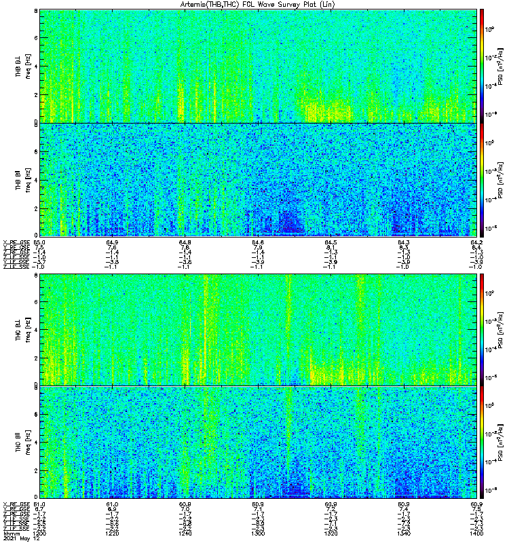Click the 1400 time axis label
Image resolution: width=509 pixels, height=543 pixels.
coord(476,533)
